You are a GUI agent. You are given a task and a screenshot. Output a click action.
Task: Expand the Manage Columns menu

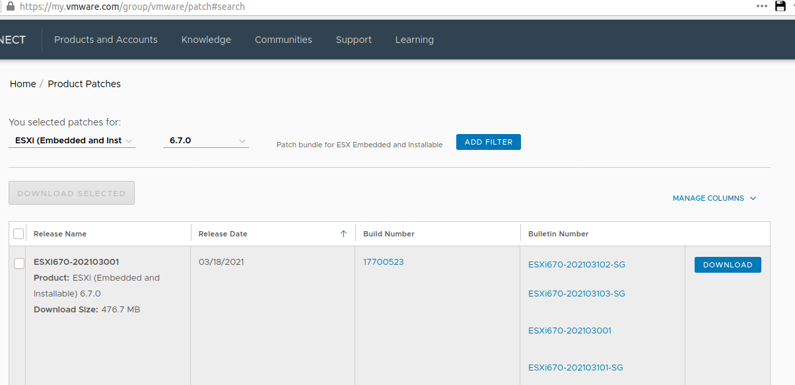click(714, 198)
